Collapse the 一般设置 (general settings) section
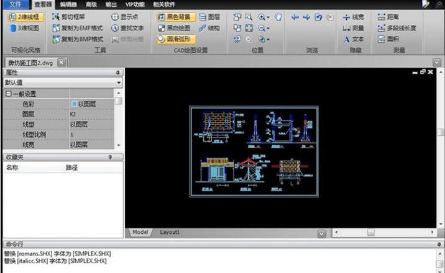 tap(9, 94)
